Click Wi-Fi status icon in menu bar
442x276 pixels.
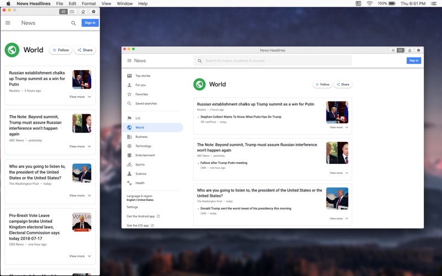click(x=370, y=3)
